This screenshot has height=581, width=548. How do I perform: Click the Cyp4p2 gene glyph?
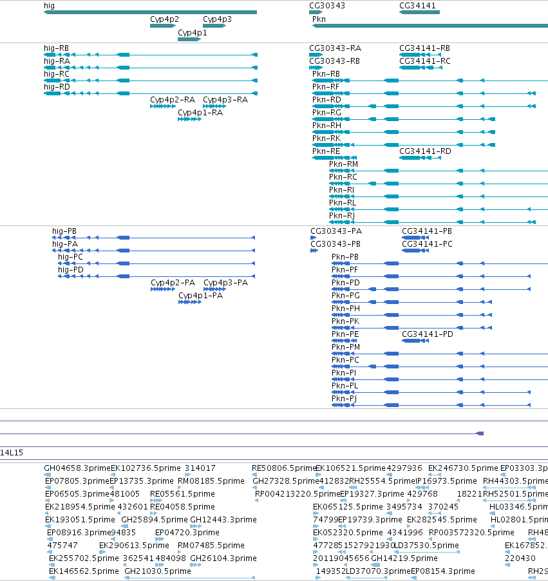[x=163, y=26]
